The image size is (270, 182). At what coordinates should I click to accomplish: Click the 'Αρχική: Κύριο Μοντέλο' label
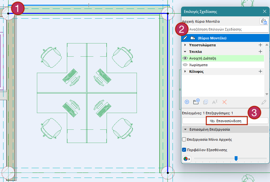click(201, 21)
